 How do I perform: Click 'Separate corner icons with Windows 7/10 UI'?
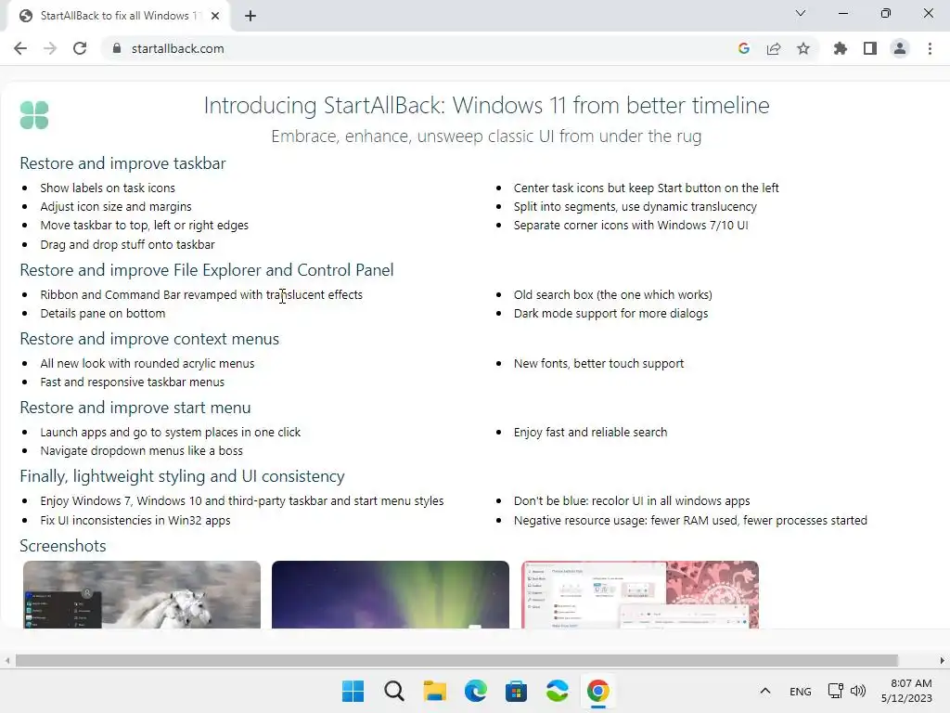(x=631, y=226)
